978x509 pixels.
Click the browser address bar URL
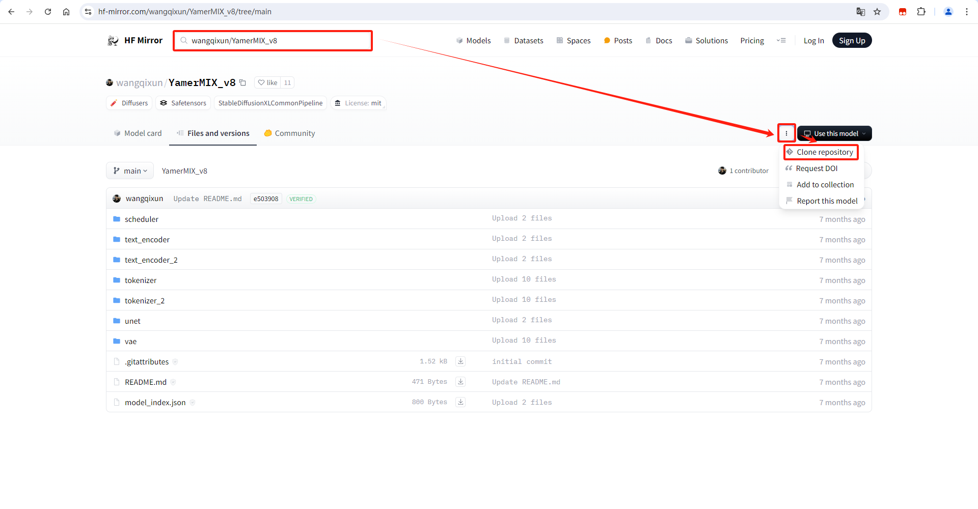[185, 12]
